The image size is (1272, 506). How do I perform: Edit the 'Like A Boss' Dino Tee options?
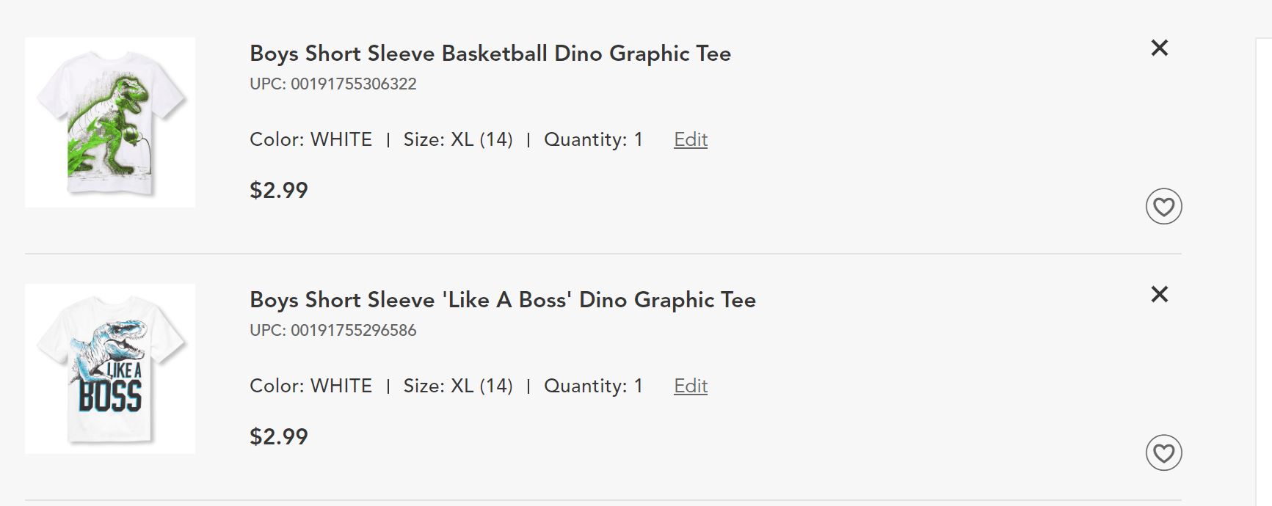[690, 386]
